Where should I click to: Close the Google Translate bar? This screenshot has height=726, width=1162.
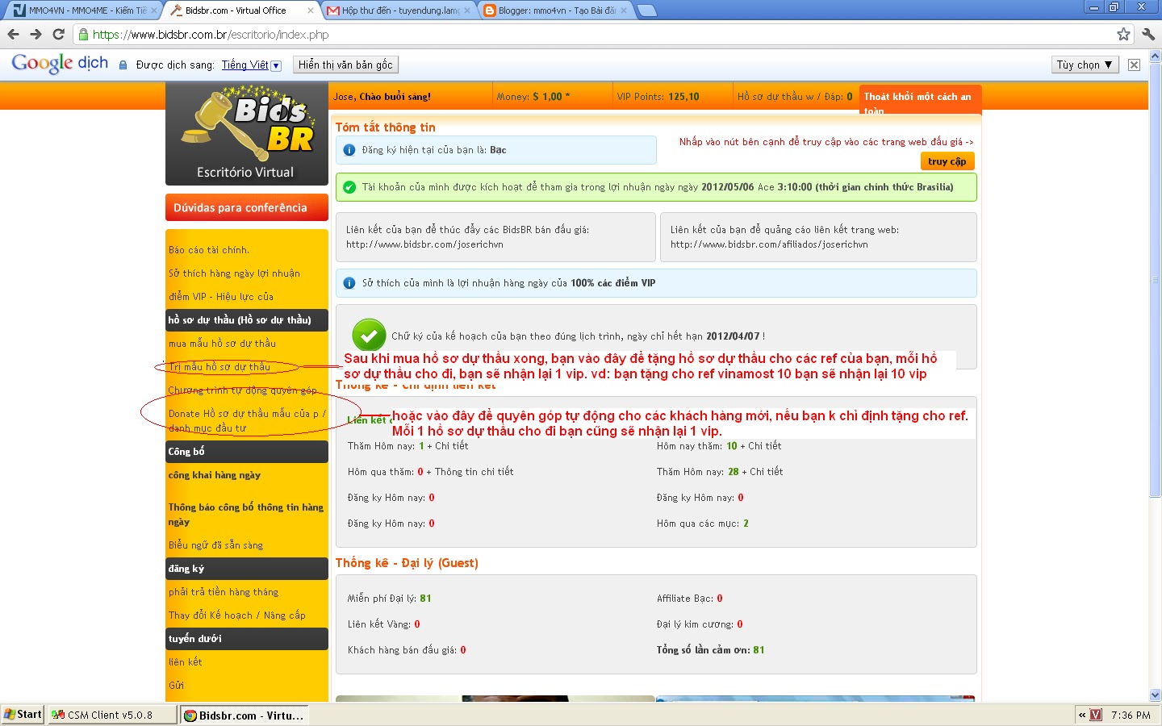pos(1134,65)
